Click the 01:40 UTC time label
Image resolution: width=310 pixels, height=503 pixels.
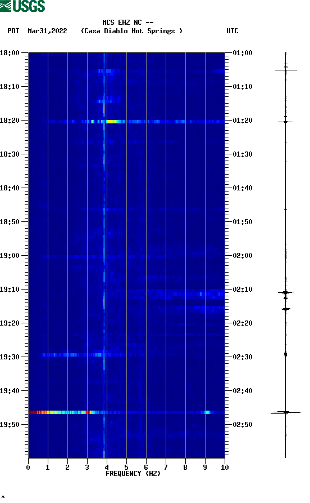tap(243, 188)
